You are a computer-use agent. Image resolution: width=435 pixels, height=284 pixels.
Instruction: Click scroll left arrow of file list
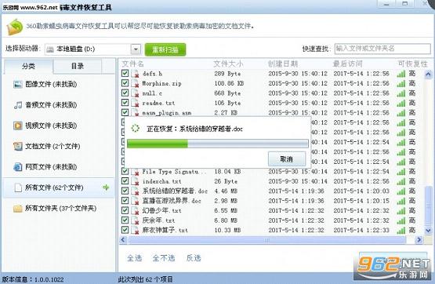(x=124, y=240)
